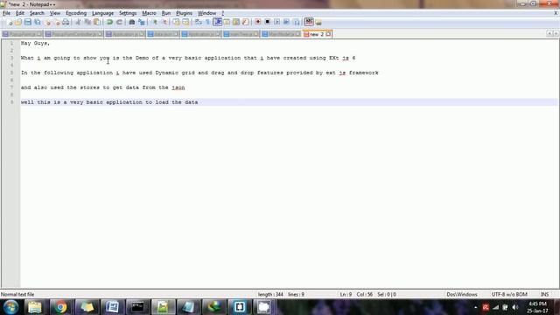Open the Encoding menu
Viewport: 560px width, 315px height.
(76, 13)
